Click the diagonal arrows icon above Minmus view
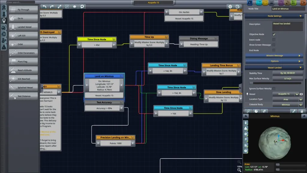This screenshot has height=173, width=307. pos(294,111)
